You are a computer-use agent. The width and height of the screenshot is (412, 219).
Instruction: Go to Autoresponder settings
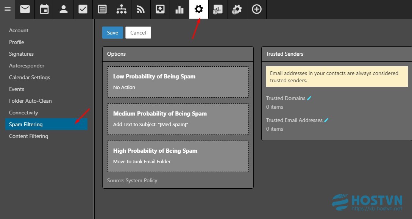[x=27, y=66]
